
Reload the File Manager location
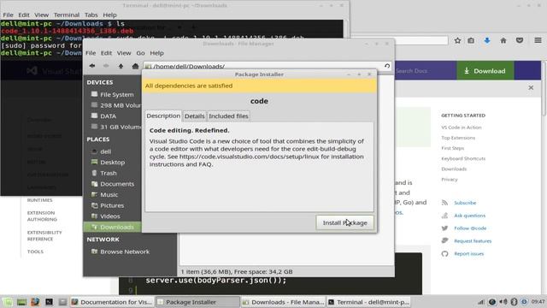pyautogui.click(x=387, y=66)
